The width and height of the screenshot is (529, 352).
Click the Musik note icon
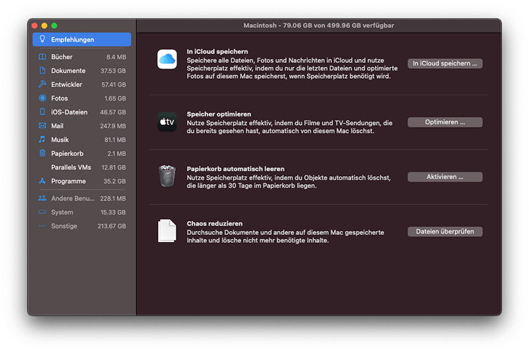point(42,140)
